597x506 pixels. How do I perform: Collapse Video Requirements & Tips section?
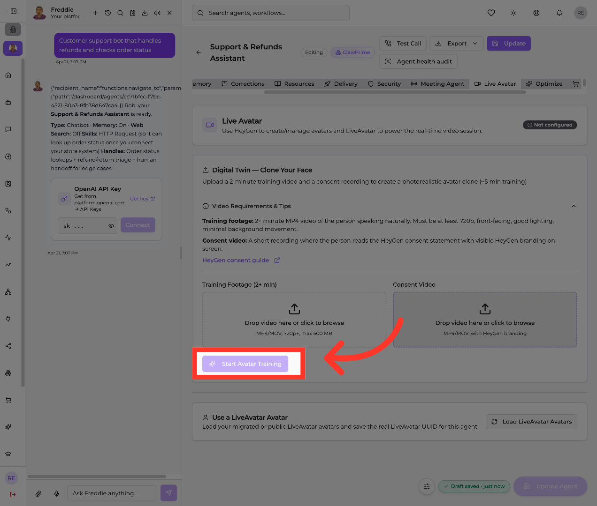[573, 206]
